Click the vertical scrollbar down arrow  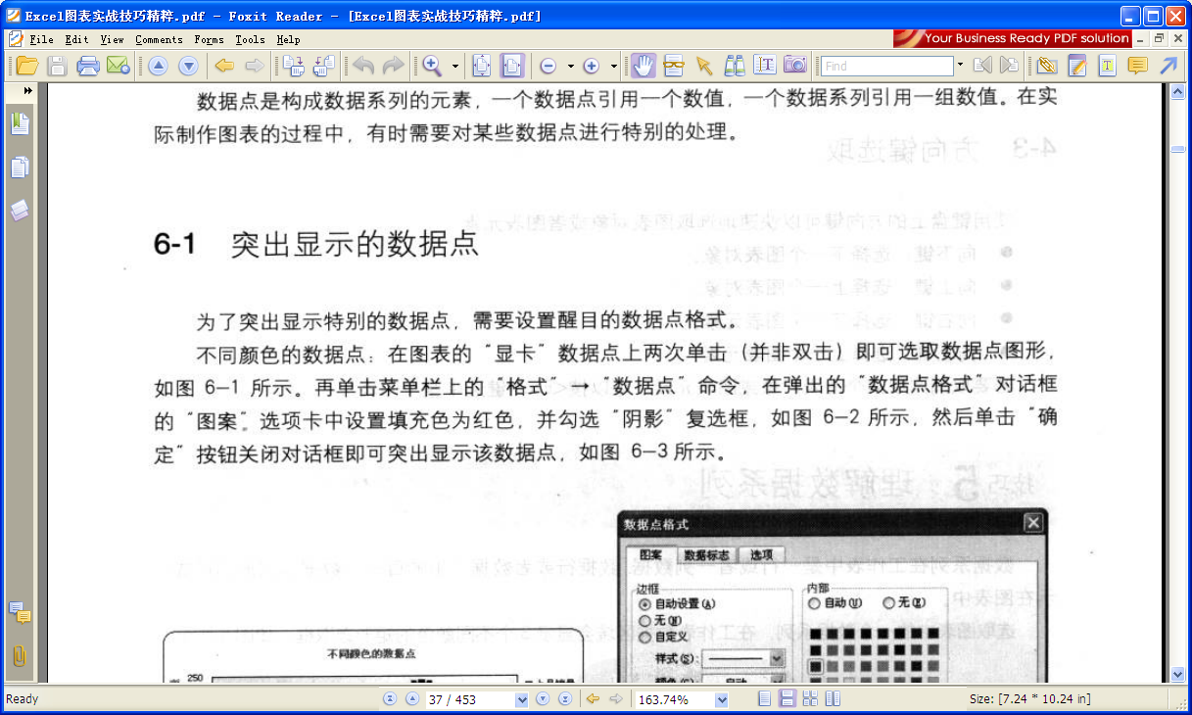(1178, 674)
